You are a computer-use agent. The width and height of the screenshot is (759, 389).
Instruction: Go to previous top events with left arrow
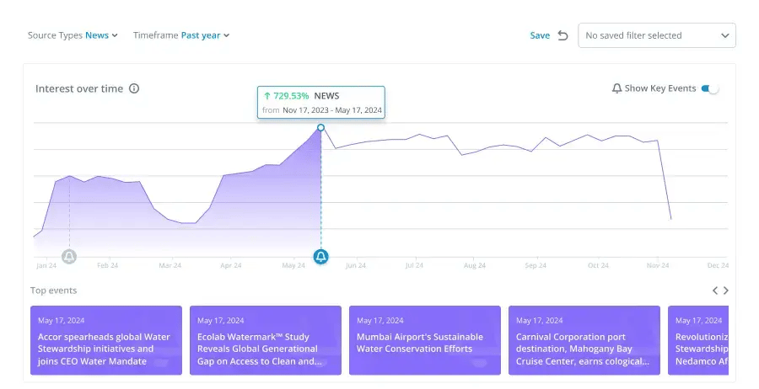coord(715,290)
